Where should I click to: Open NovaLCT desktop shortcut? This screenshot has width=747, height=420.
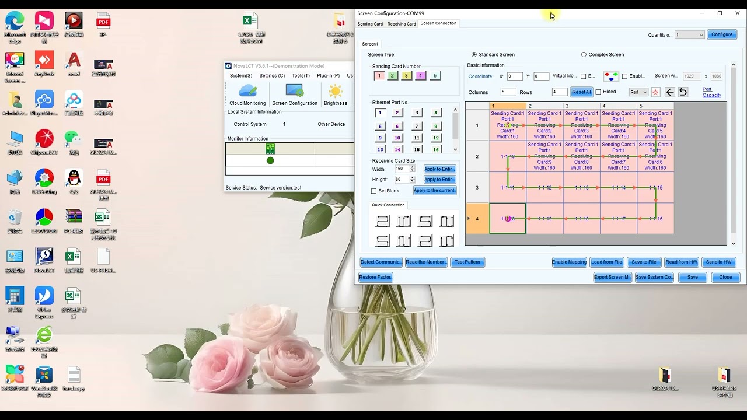point(44,261)
